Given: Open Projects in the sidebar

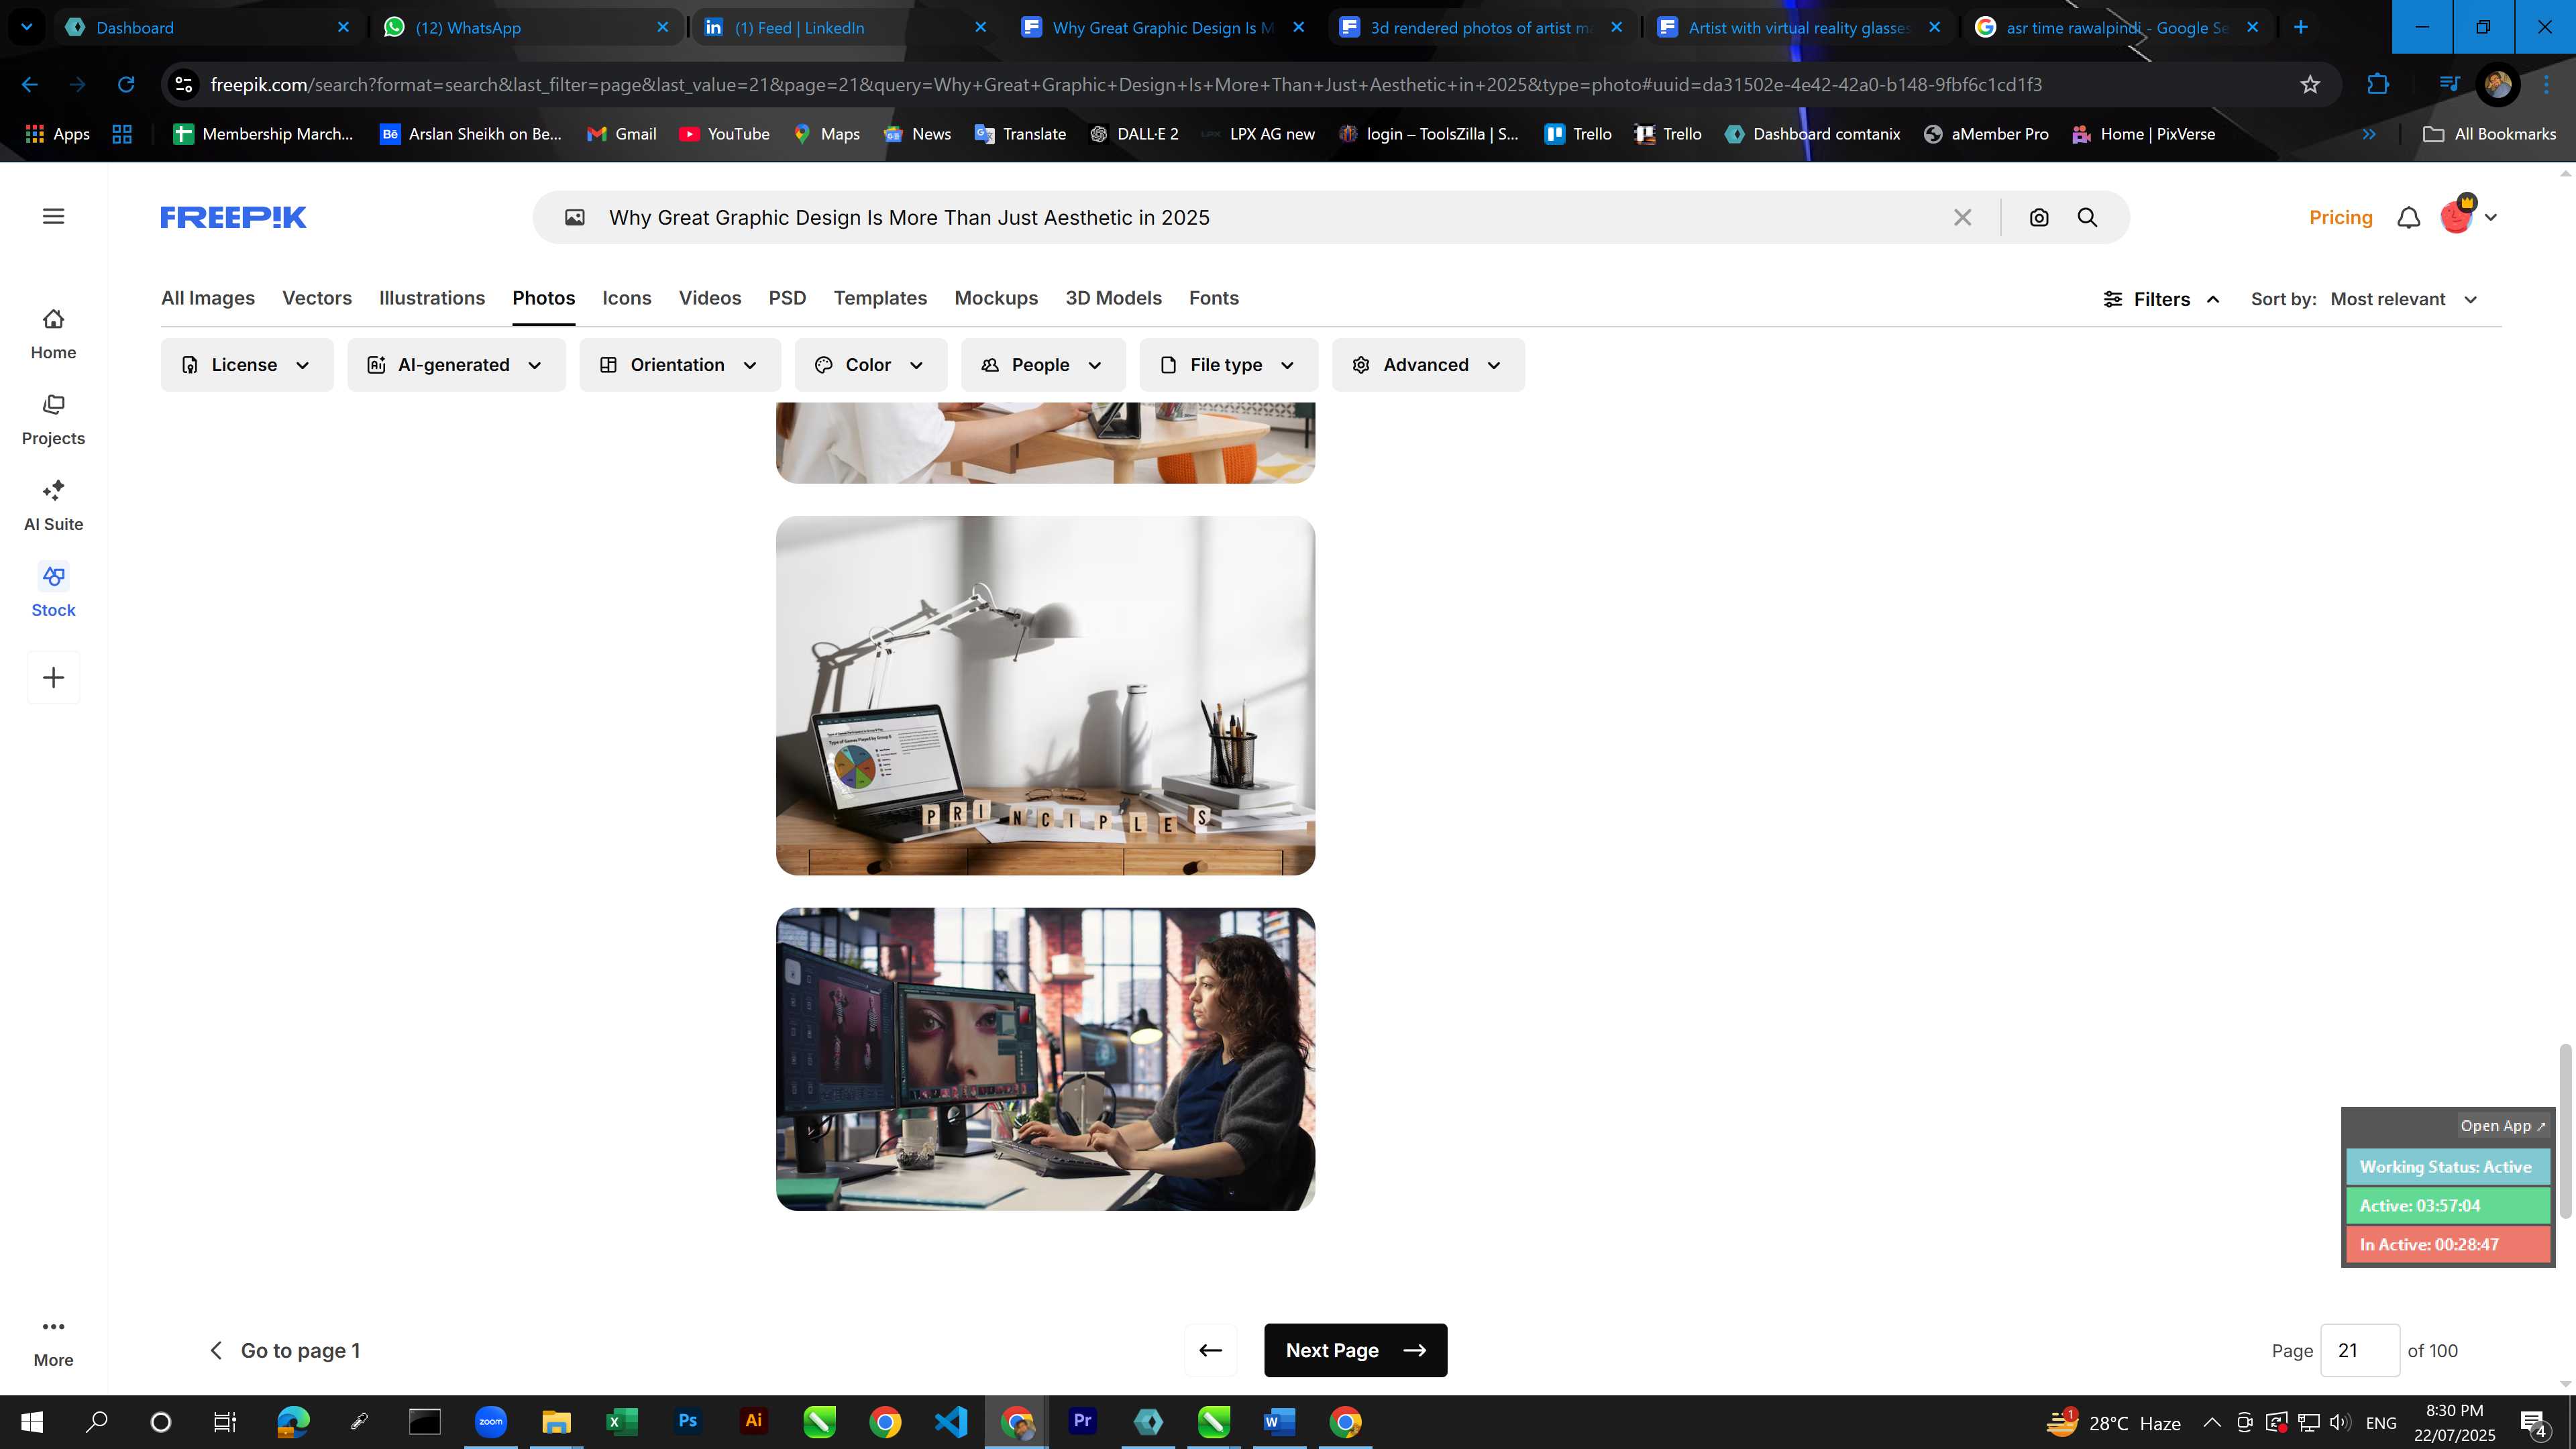Looking at the screenshot, I should pyautogui.click(x=53, y=420).
